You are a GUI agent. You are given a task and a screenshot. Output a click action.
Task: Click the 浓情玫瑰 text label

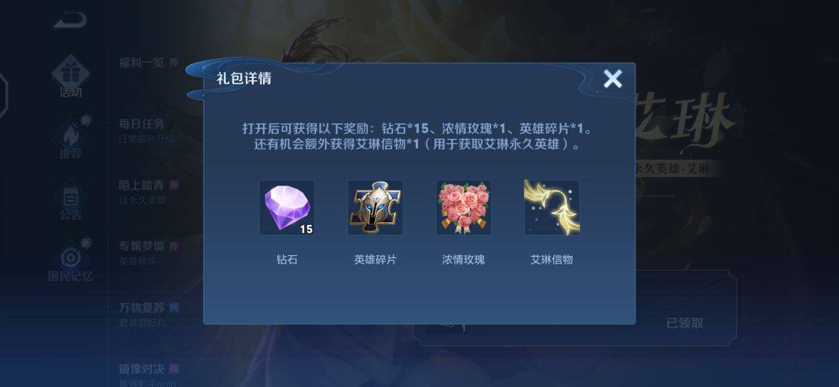(x=463, y=259)
